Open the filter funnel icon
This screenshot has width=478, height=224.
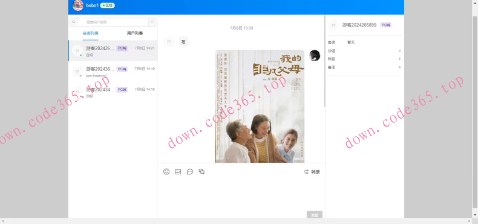152,22
